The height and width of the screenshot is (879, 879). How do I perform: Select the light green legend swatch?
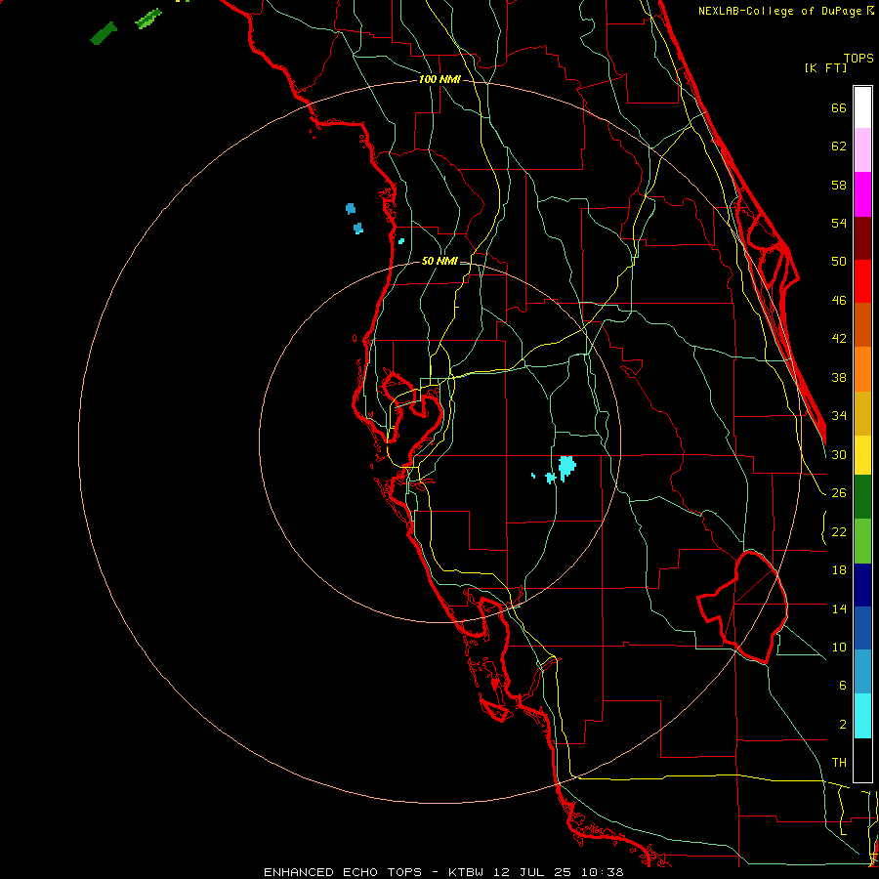pyautogui.click(x=862, y=540)
